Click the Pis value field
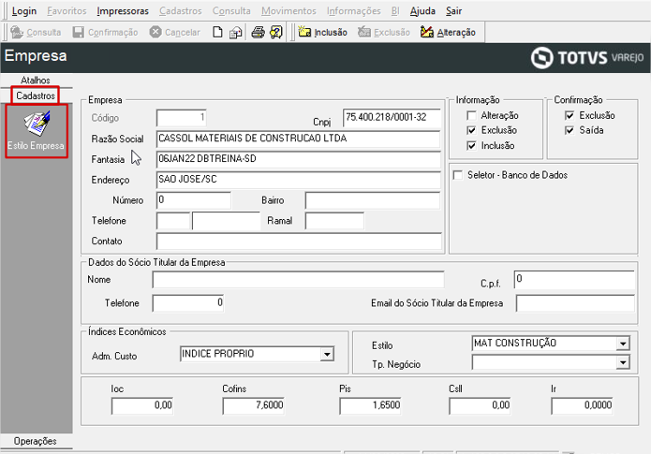 [370, 405]
